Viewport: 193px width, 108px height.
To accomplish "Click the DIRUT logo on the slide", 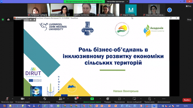I will pos(33,72).
